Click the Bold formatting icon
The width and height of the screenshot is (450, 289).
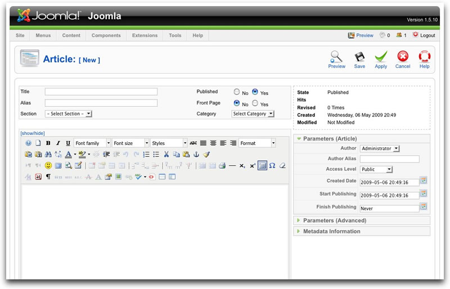point(48,143)
